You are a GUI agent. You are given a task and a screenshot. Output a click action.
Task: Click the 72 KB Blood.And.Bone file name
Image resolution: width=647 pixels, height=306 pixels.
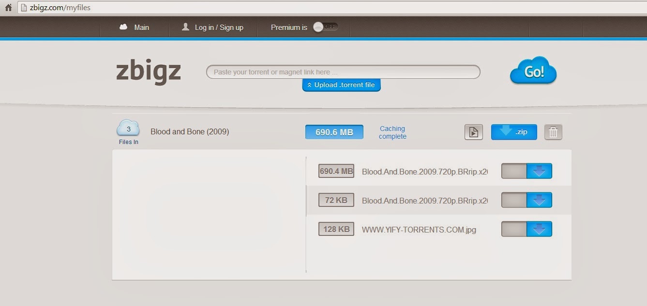[x=424, y=200]
